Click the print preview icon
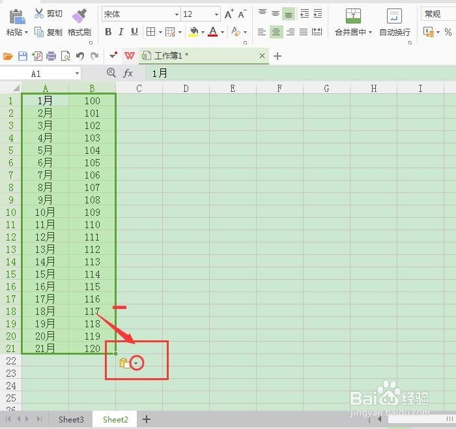456x429 pixels. pos(66,56)
